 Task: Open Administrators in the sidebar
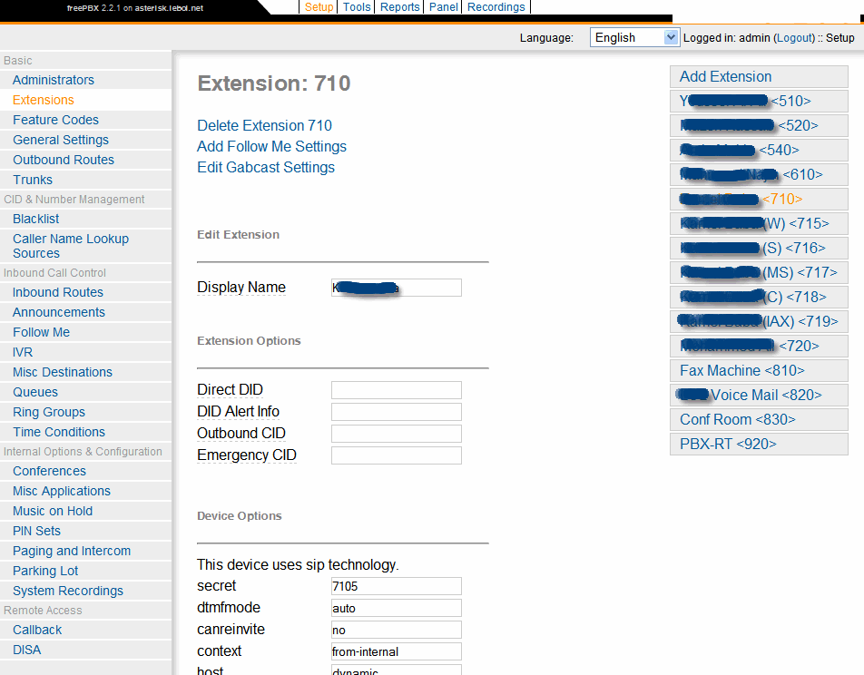tap(54, 81)
